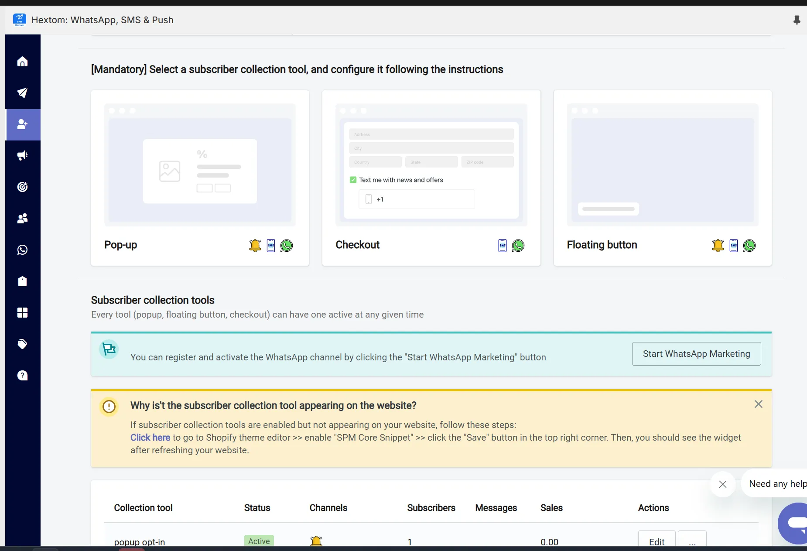This screenshot has width=807, height=551.
Task: Click the Hextom app logo
Action: (20, 20)
